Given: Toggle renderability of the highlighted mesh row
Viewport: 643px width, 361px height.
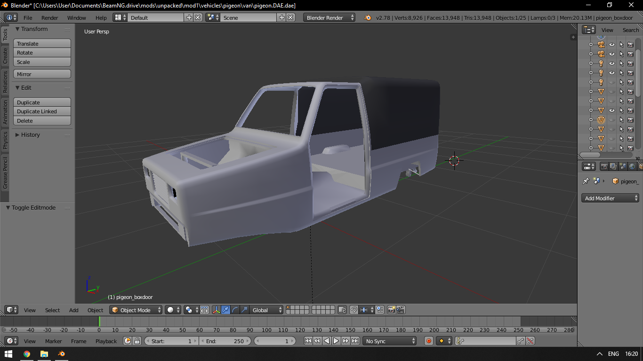Looking at the screenshot, I should click(630, 120).
